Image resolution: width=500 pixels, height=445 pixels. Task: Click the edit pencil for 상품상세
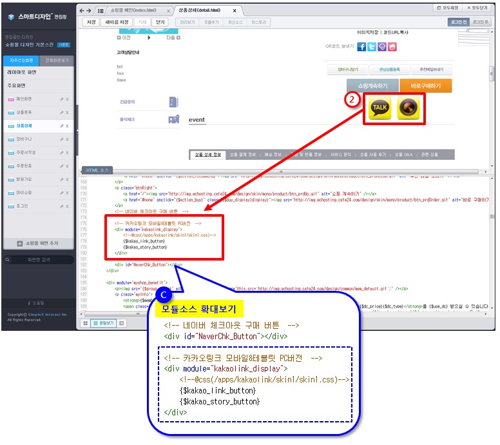pyautogui.click(x=62, y=126)
